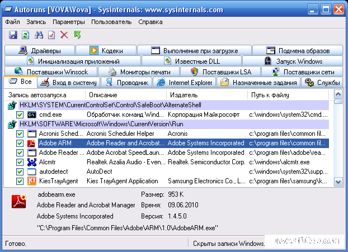
Task: Open the Подмена образов tab
Action: pos(298,50)
